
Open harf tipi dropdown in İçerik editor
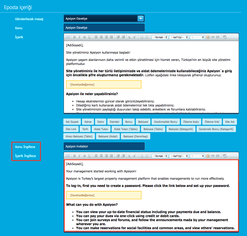tap(179, 37)
